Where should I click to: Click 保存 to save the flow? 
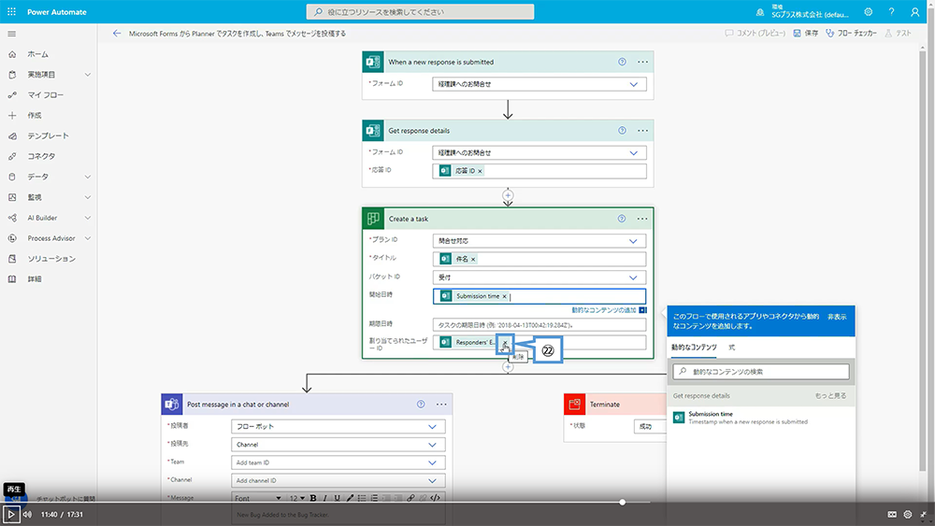click(x=806, y=34)
